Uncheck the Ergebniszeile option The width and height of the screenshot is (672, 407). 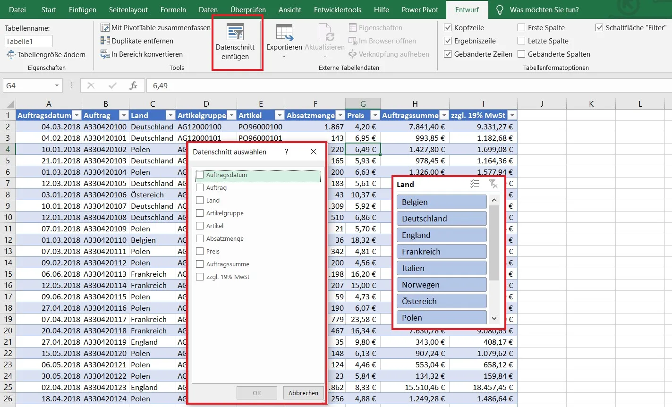[x=448, y=41]
